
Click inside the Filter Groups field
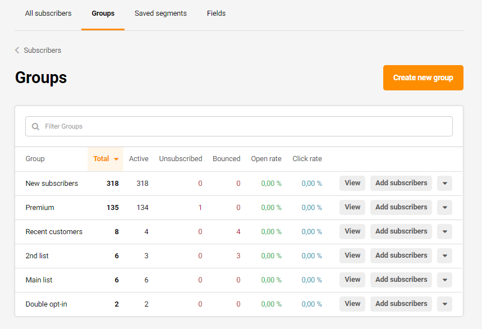pyautogui.click(x=224, y=126)
